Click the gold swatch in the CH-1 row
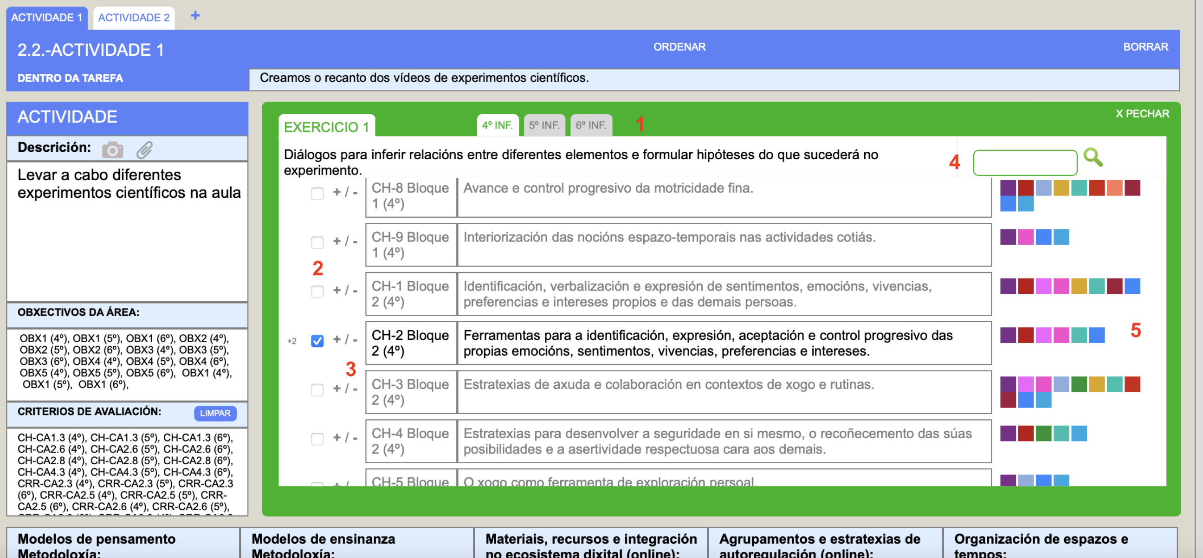The image size is (1203, 558). coord(1079,286)
